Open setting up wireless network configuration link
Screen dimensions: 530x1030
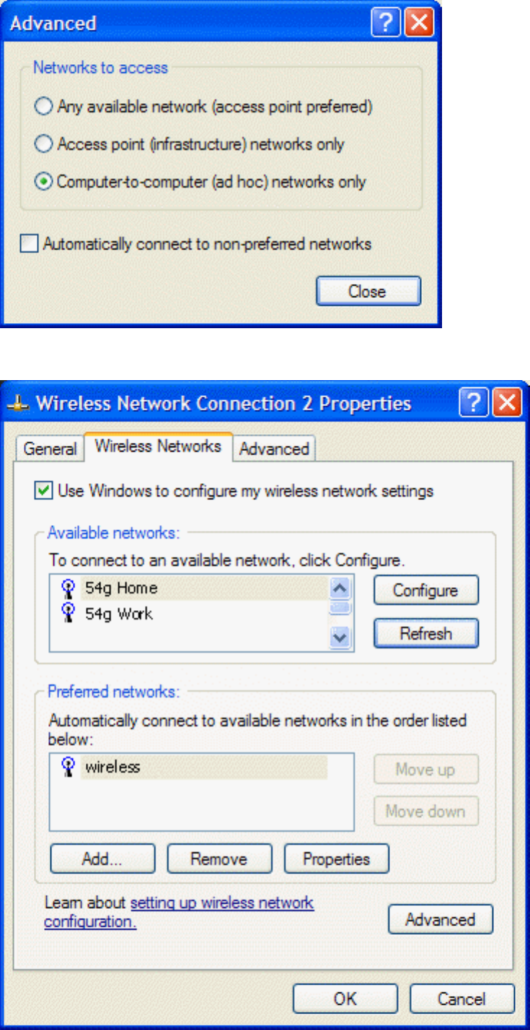[179, 912]
